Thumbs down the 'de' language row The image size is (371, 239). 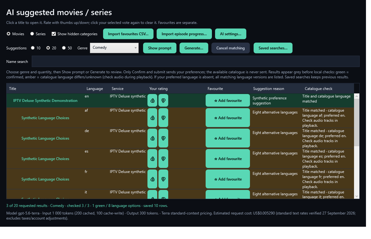163,138
